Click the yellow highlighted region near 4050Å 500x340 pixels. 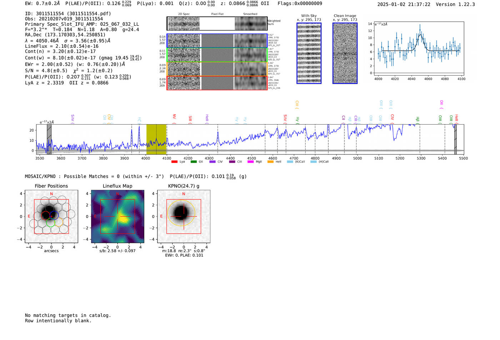coord(156,139)
